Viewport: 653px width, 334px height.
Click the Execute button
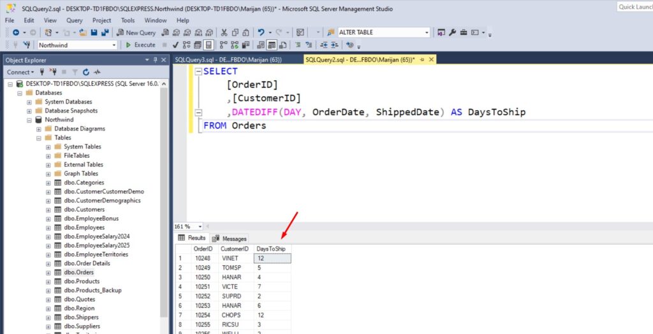pyautogui.click(x=140, y=45)
